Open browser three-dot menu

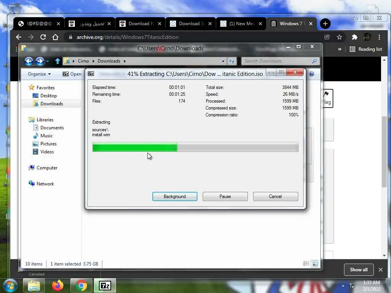[x=379, y=37]
